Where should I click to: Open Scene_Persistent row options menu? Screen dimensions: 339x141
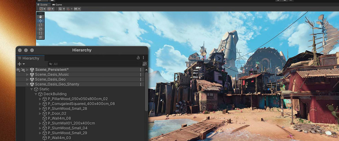pos(141,70)
